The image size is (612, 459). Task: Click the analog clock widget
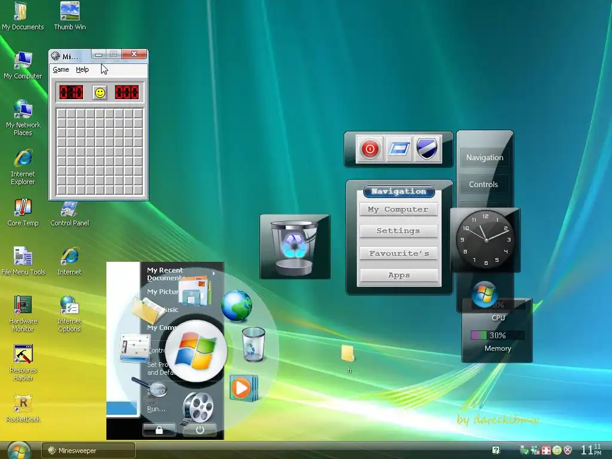pyautogui.click(x=485, y=239)
